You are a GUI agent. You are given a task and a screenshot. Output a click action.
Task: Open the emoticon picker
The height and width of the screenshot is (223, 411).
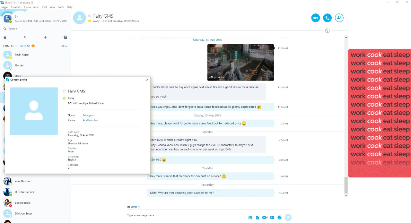[280, 217]
